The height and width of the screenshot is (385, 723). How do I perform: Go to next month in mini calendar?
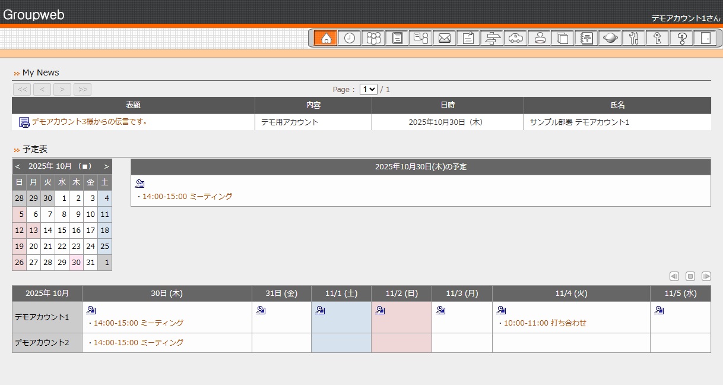tap(106, 166)
